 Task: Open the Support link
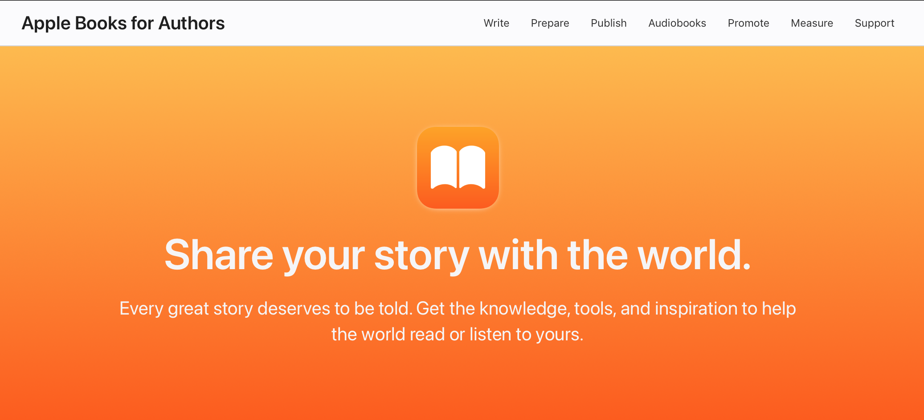875,23
